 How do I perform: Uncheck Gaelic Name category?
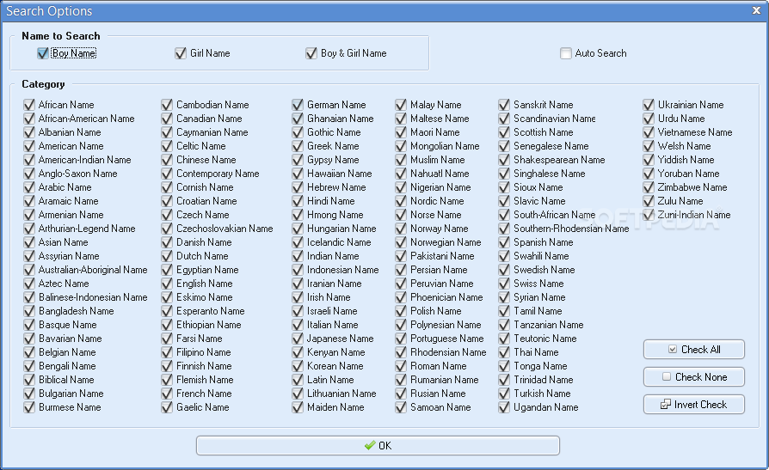[x=167, y=407]
